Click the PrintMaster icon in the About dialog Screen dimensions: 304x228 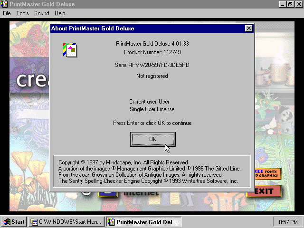pyautogui.click(x=70, y=50)
